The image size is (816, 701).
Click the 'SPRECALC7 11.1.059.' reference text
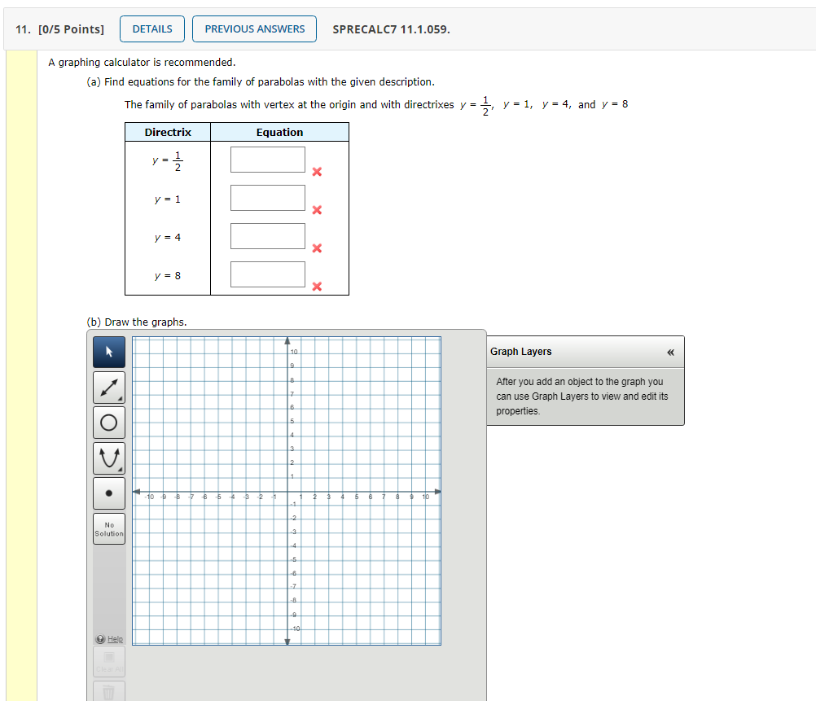click(x=392, y=29)
